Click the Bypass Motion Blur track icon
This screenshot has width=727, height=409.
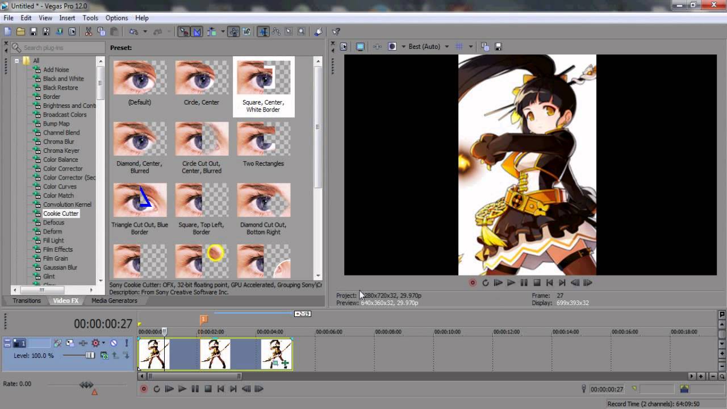coord(57,343)
